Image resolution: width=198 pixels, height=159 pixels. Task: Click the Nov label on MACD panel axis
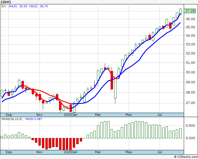[x=40, y=152]
